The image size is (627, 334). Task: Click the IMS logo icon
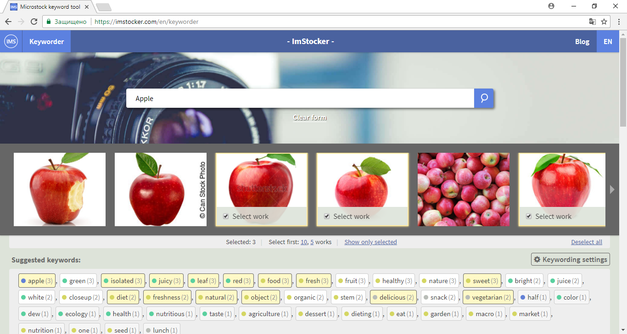(11, 41)
